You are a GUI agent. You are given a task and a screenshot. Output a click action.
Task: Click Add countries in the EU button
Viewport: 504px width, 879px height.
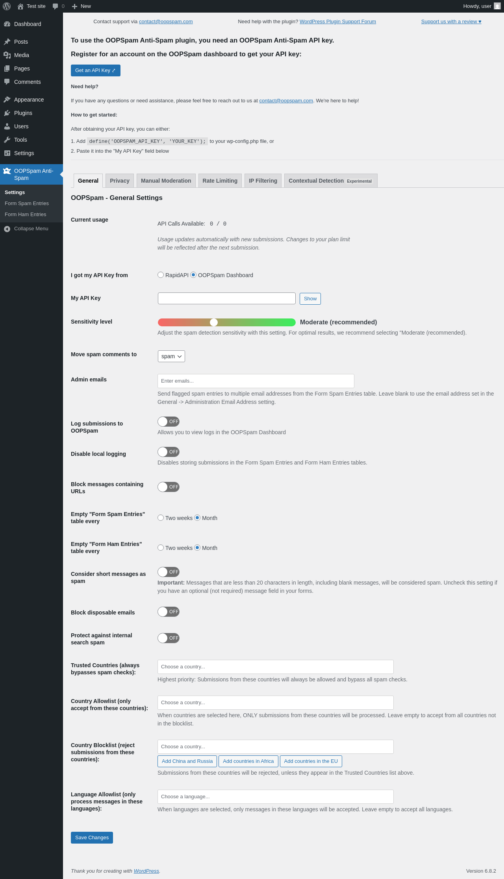(x=311, y=761)
